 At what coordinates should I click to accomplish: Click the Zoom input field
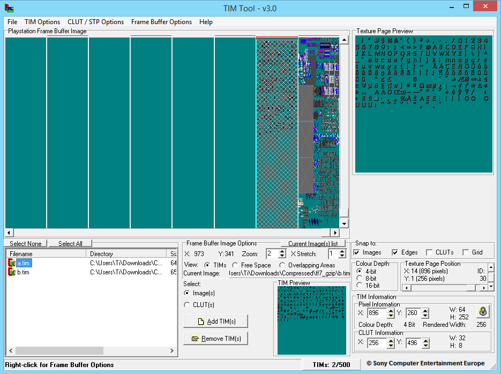[272, 254]
